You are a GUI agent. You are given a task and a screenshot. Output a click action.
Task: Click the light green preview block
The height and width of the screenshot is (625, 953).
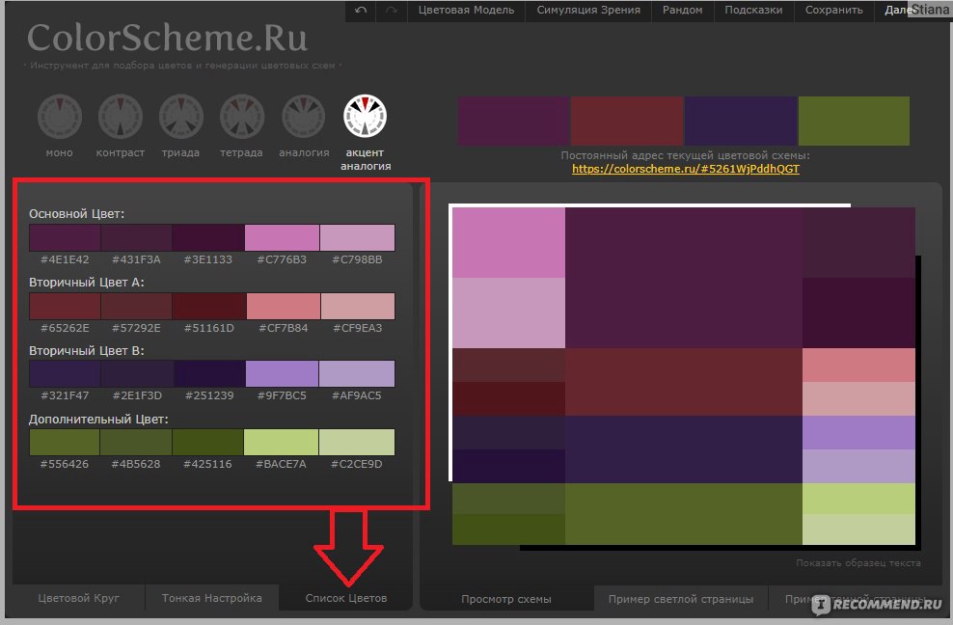click(x=858, y=499)
